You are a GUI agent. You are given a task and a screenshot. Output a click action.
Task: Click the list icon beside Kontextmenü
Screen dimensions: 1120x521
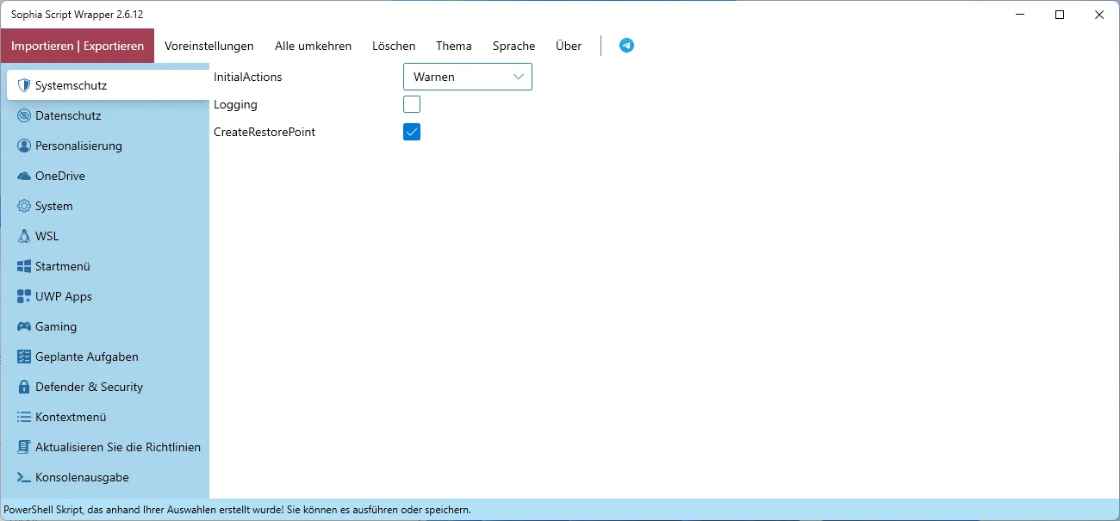tap(24, 417)
